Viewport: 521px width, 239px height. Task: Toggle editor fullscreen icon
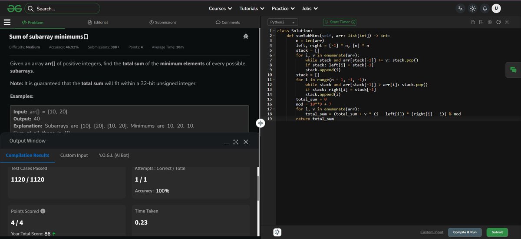tap(507, 22)
